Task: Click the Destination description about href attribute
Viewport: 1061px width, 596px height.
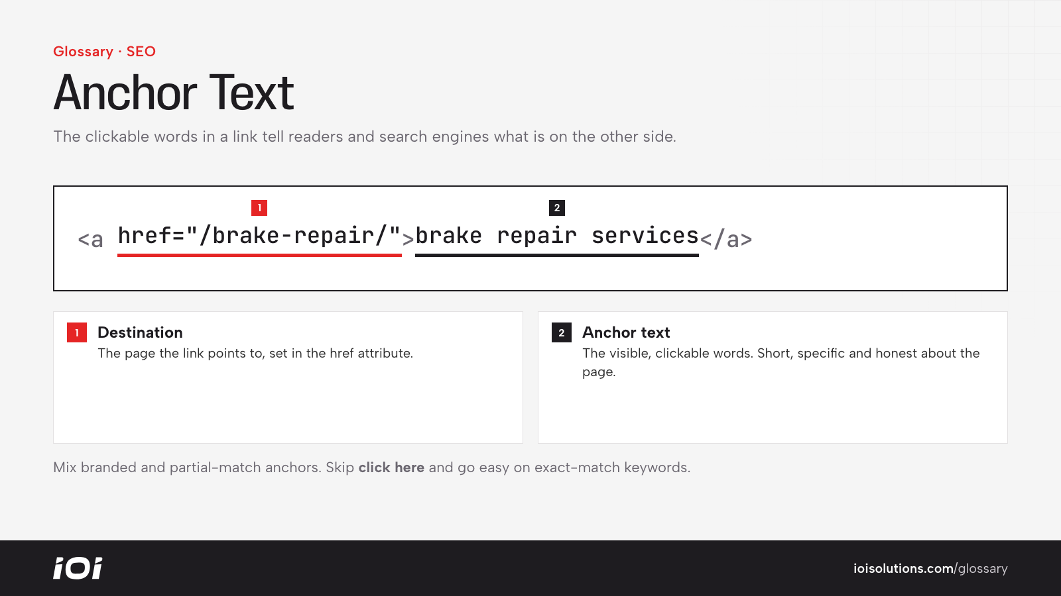Action: pyautogui.click(x=255, y=353)
